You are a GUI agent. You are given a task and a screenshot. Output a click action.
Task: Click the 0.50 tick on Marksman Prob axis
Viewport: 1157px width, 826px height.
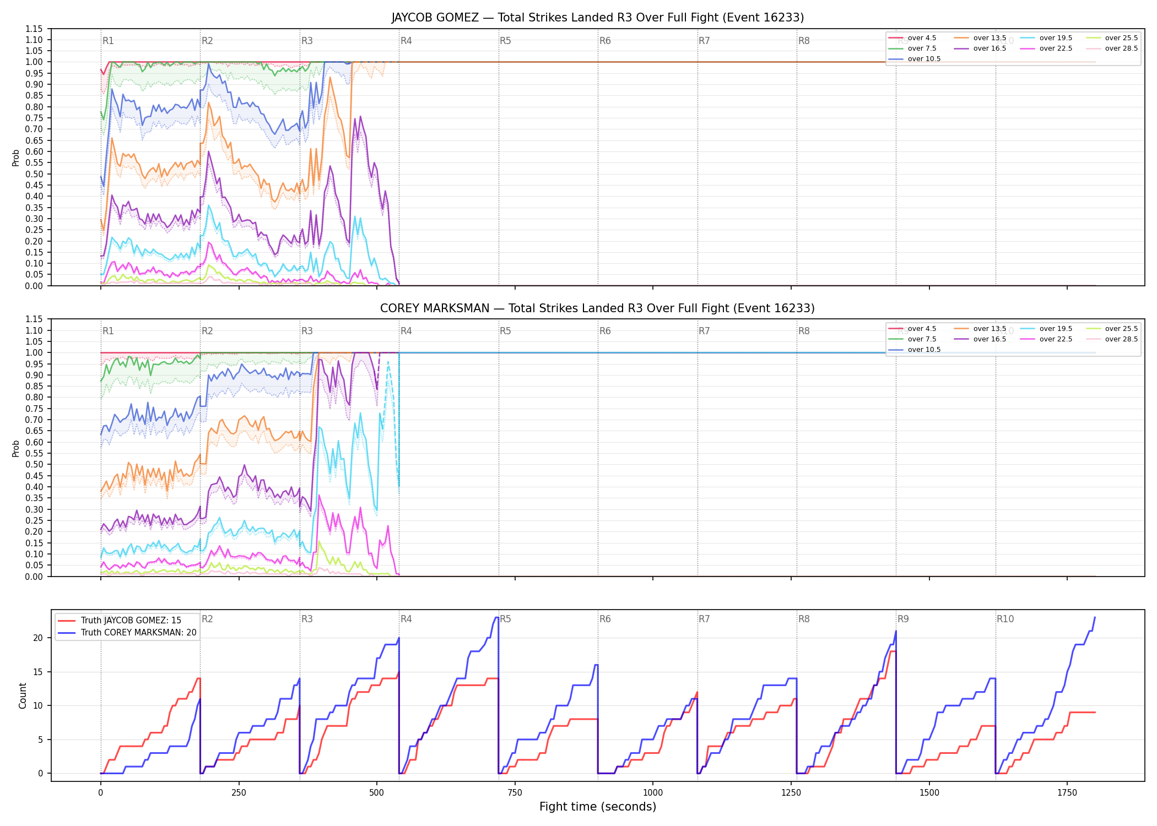click(x=34, y=464)
